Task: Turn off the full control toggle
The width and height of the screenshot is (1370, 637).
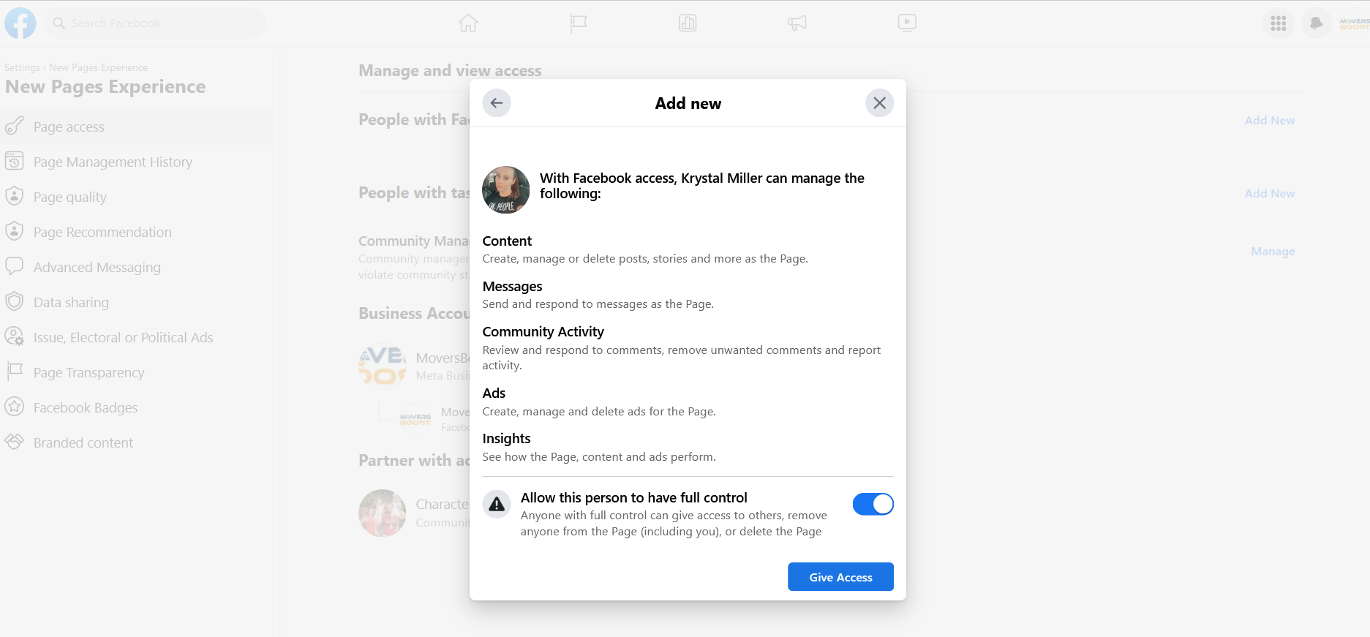Action: [873, 504]
